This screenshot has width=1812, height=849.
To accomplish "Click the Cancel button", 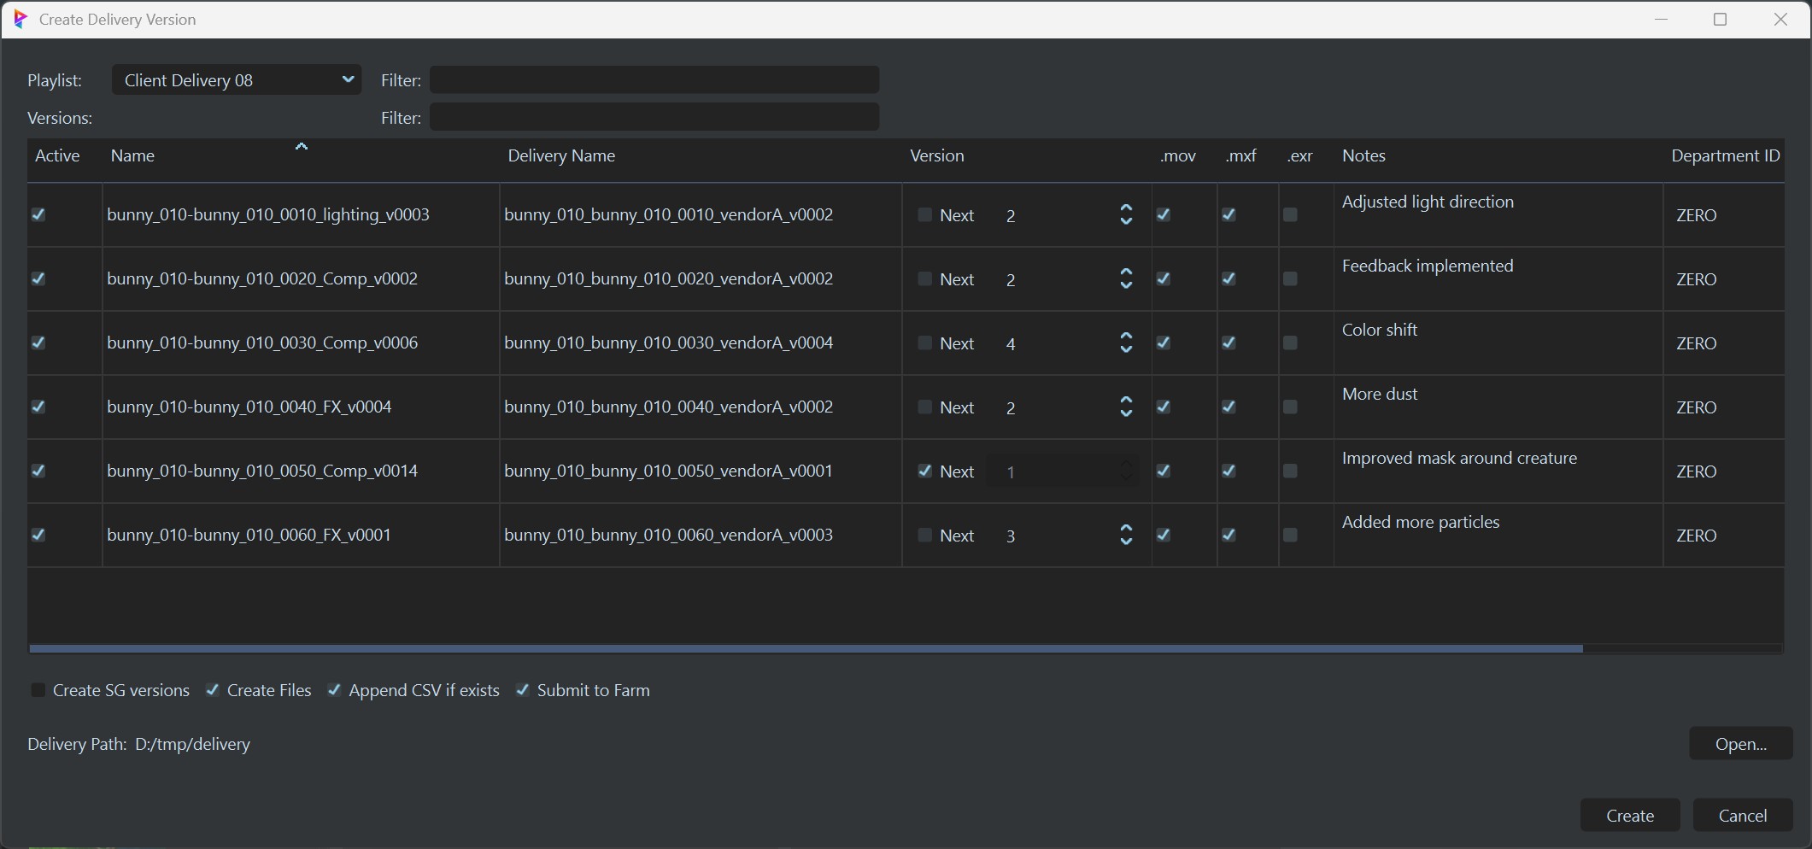I will point(1742,815).
